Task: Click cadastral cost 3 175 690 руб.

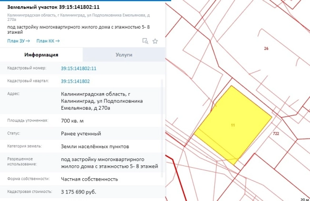Action: pos(78,192)
